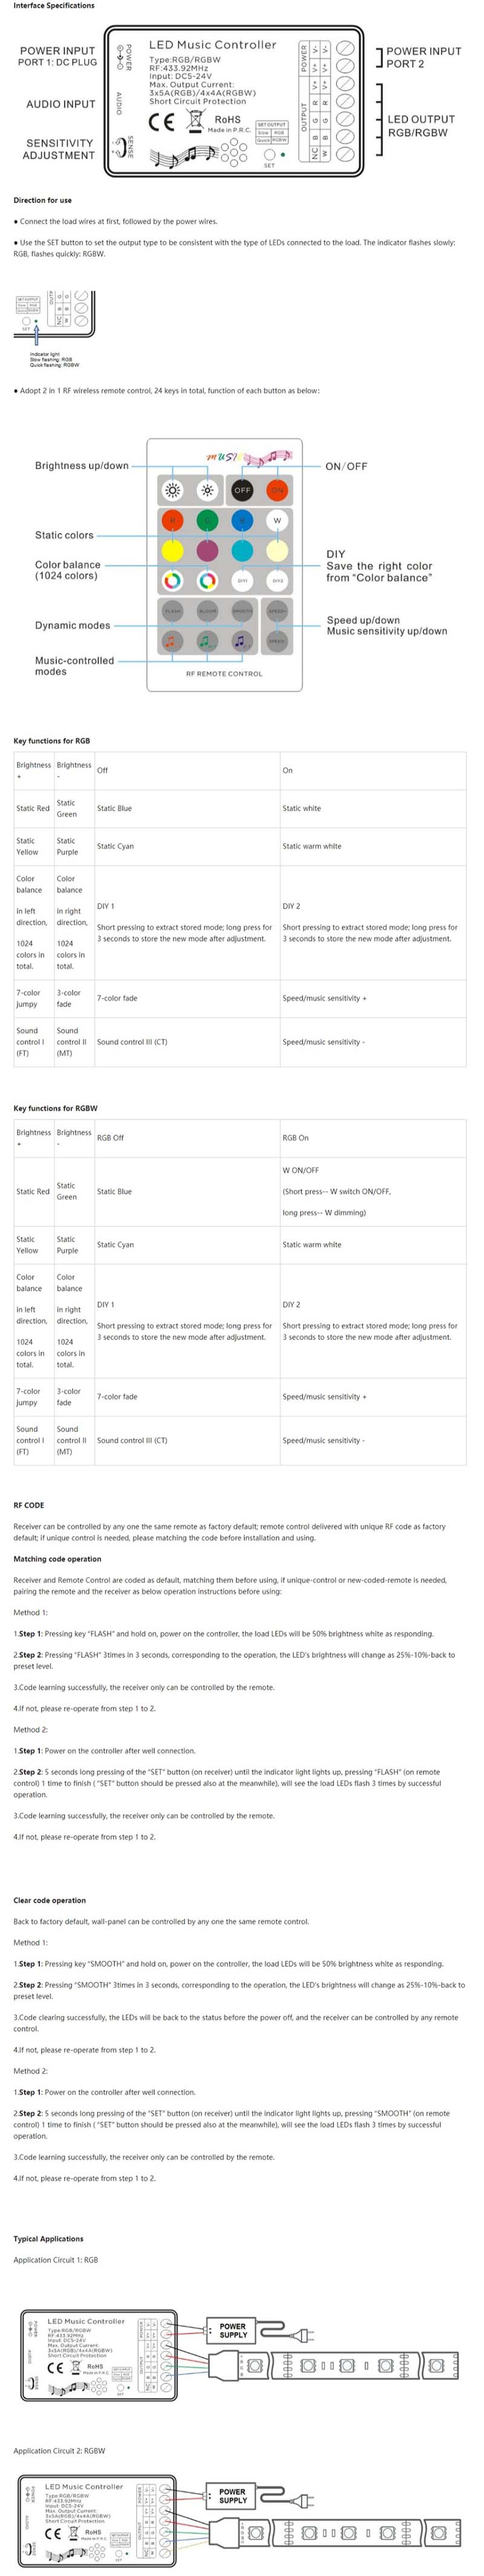484x2576 pixels.
Task: Pick the yellow static color button
Action: coord(172,550)
